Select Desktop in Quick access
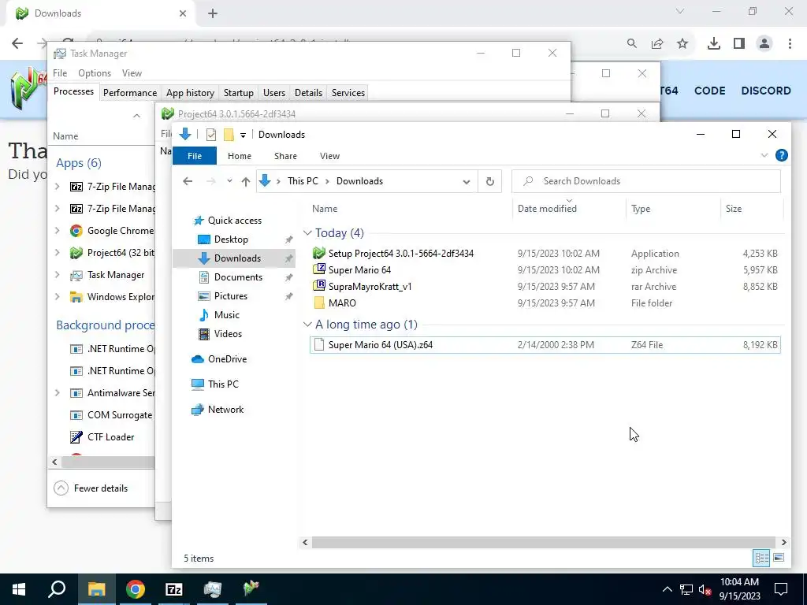 point(231,239)
